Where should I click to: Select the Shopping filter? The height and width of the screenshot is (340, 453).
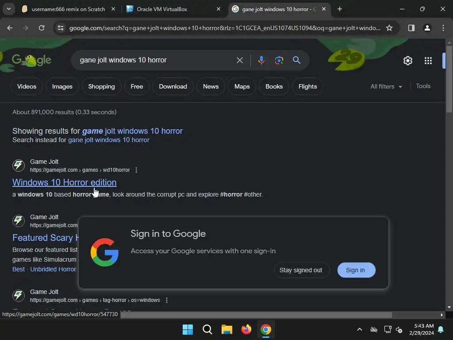[101, 86]
